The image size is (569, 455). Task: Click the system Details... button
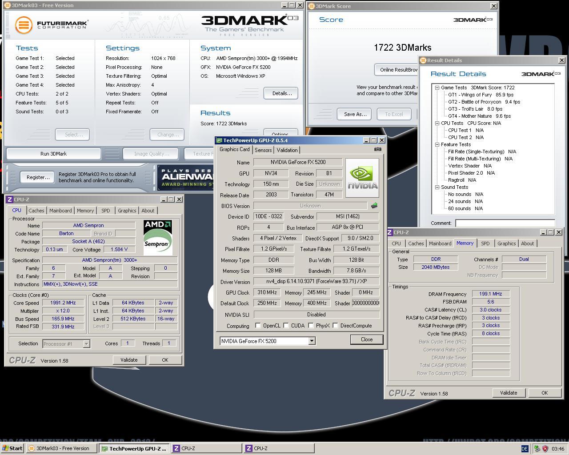[x=282, y=93]
